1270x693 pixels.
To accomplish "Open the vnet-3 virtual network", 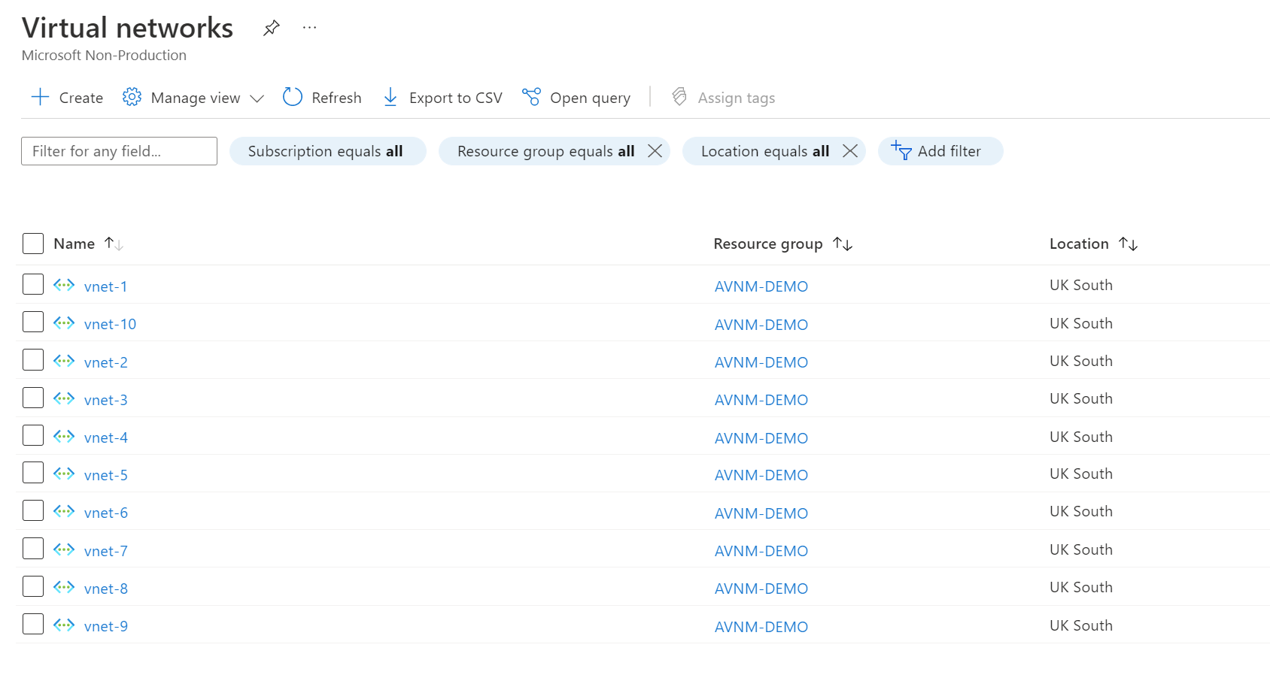I will pos(105,400).
